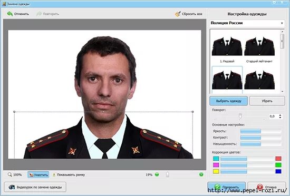
Task: Click the Уместить fit button
Action: point(38,175)
